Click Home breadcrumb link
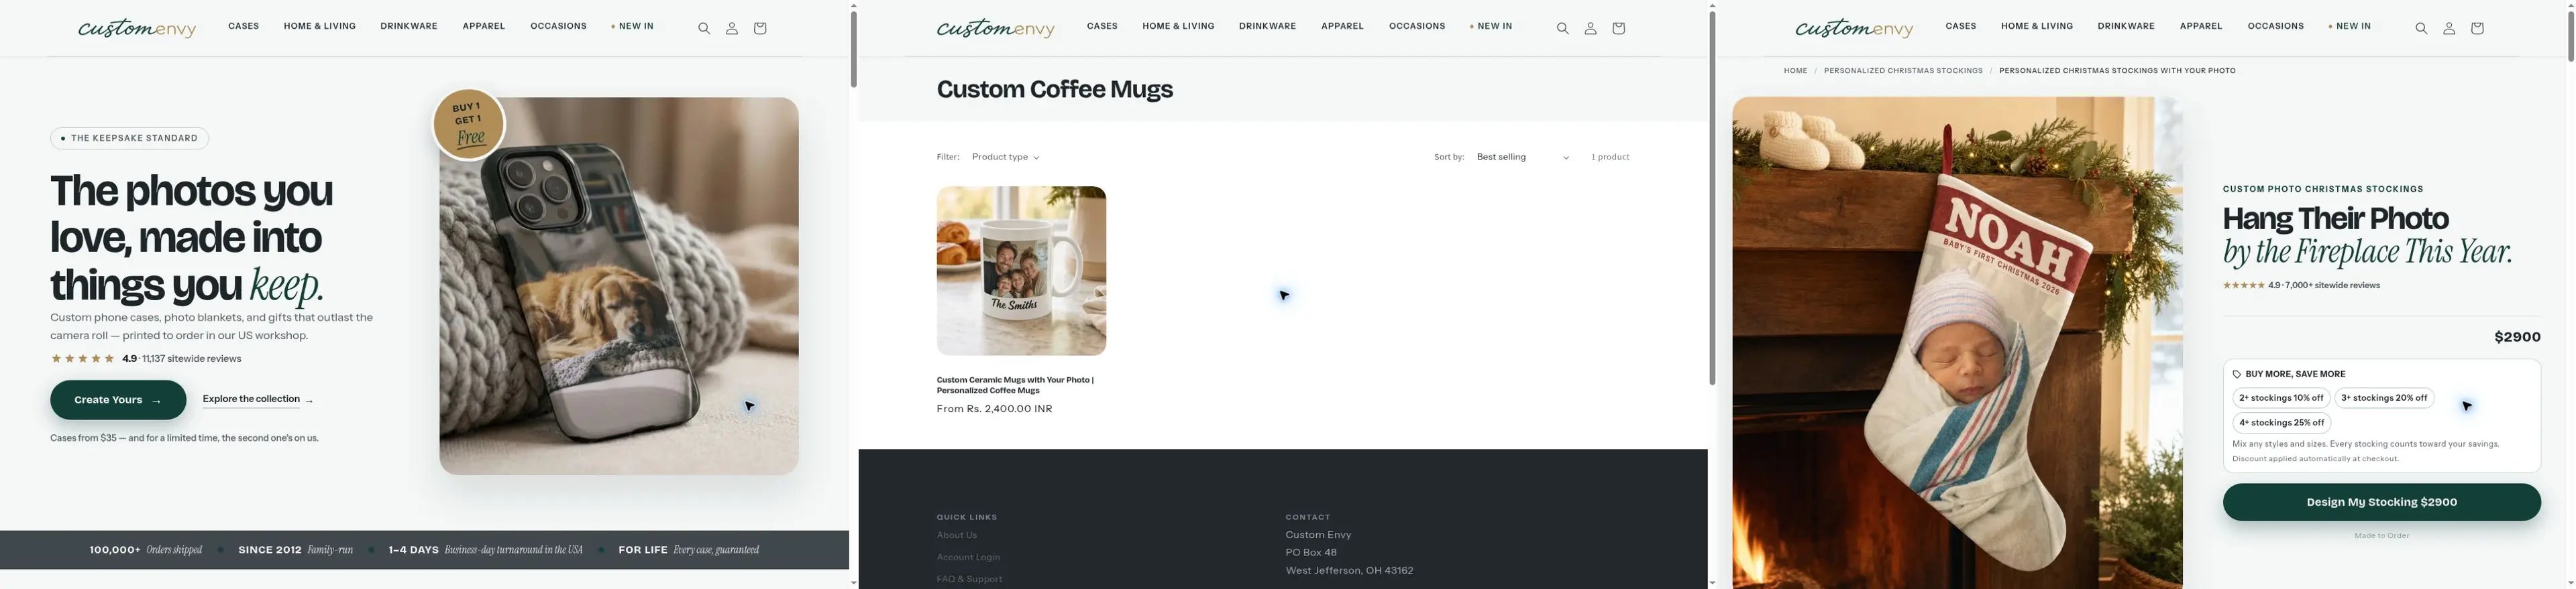 1796,71
